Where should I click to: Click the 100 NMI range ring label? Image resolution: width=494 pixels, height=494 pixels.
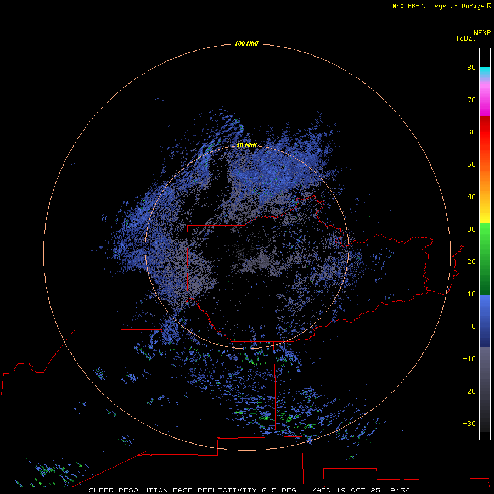[246, 43]
